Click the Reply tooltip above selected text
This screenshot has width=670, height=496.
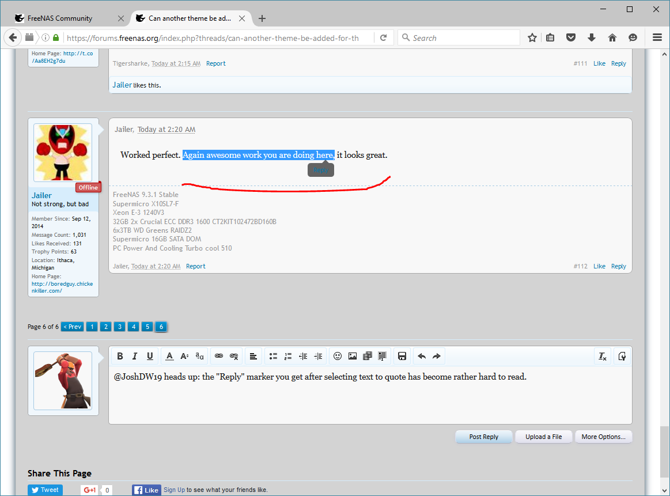click(x=320, y=170)
